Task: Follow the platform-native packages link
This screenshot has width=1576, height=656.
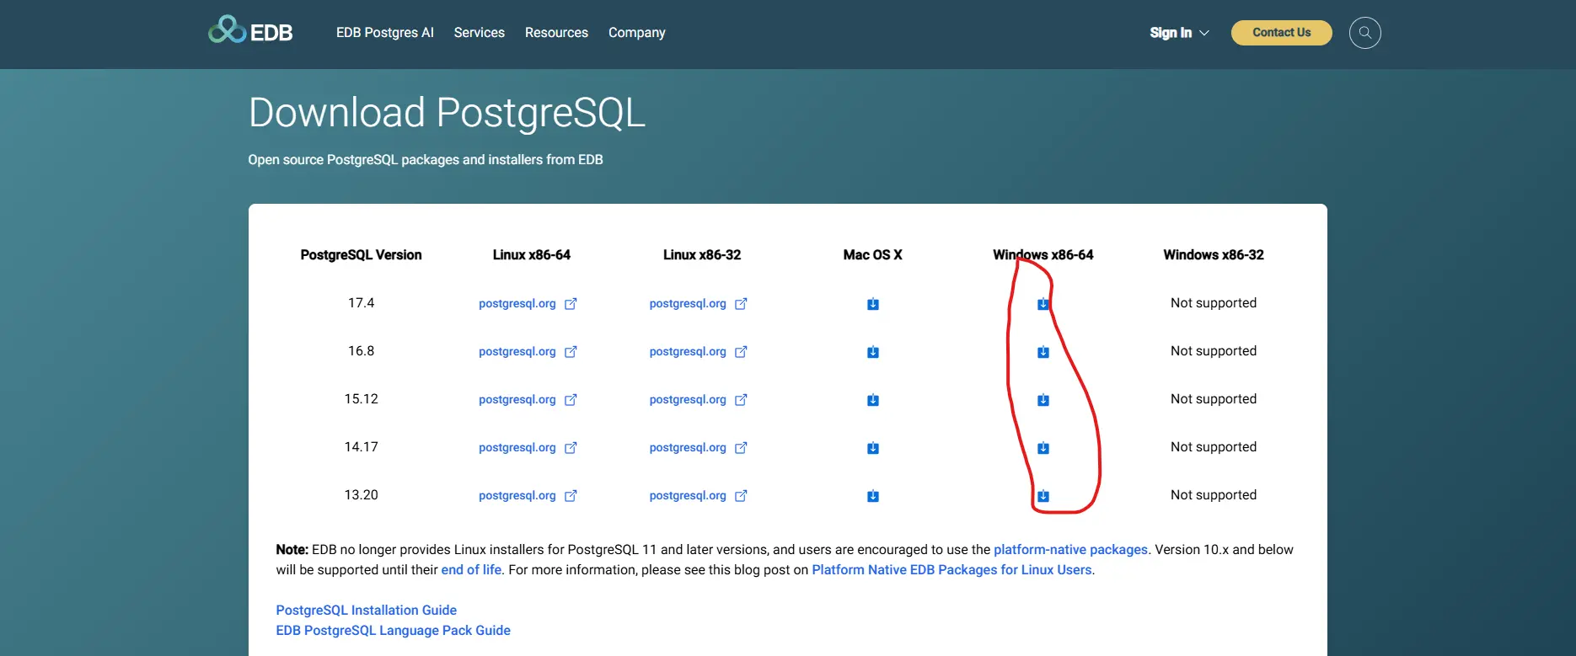Action: click(1070, 549)
